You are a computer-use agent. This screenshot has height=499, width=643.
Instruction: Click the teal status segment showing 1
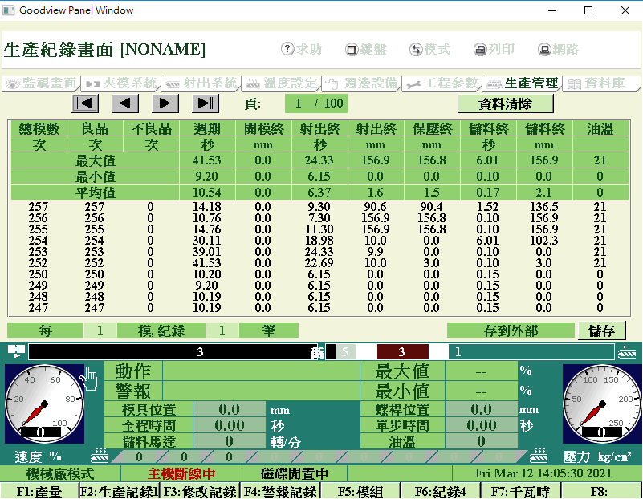[531, 351]
